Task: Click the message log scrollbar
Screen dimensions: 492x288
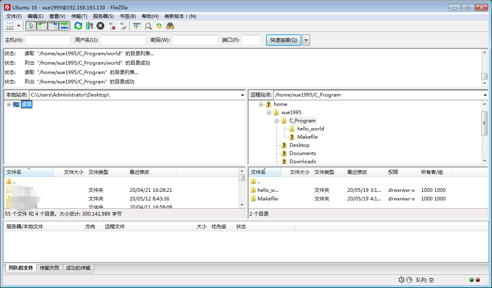Action: (x=485, y=68)
